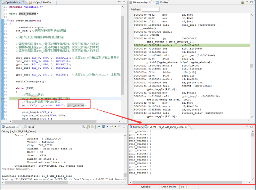This screenshot has width=256, height=190.
Task: Click the Disassembly scroll up arrow
Action: coord(252,15)
